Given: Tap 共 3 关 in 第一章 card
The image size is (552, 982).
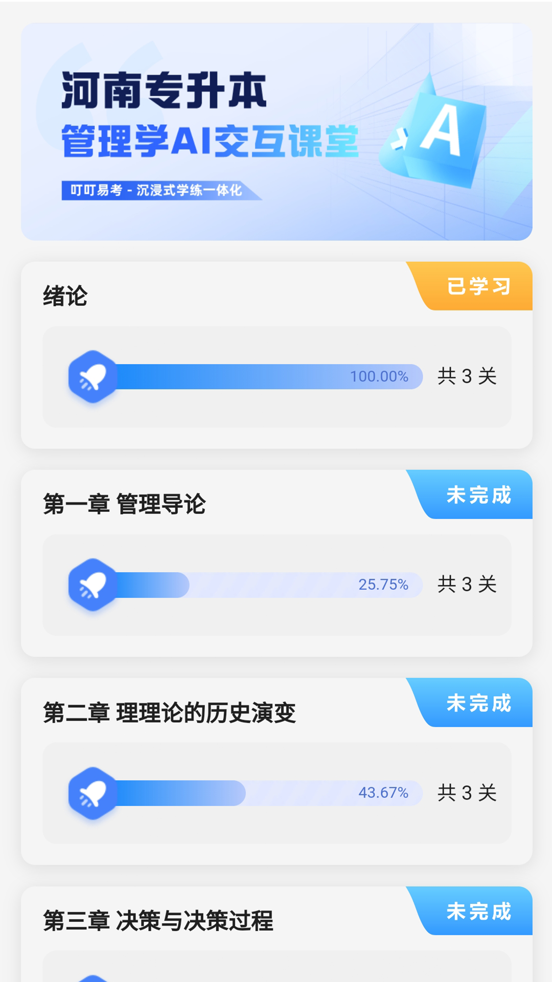Looking at the screenshot, I should tap(467, 585).
